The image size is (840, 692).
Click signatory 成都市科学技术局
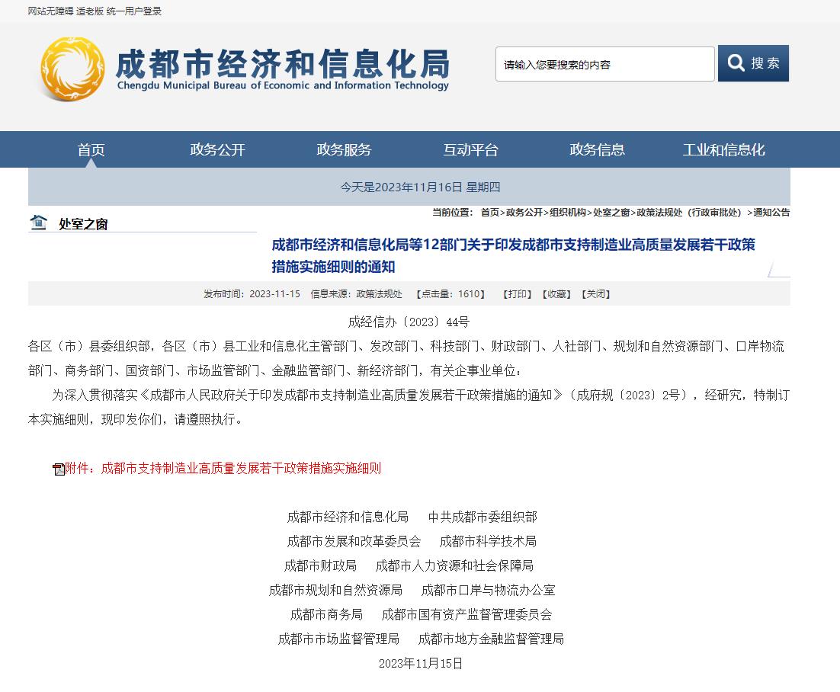(488, 542)
